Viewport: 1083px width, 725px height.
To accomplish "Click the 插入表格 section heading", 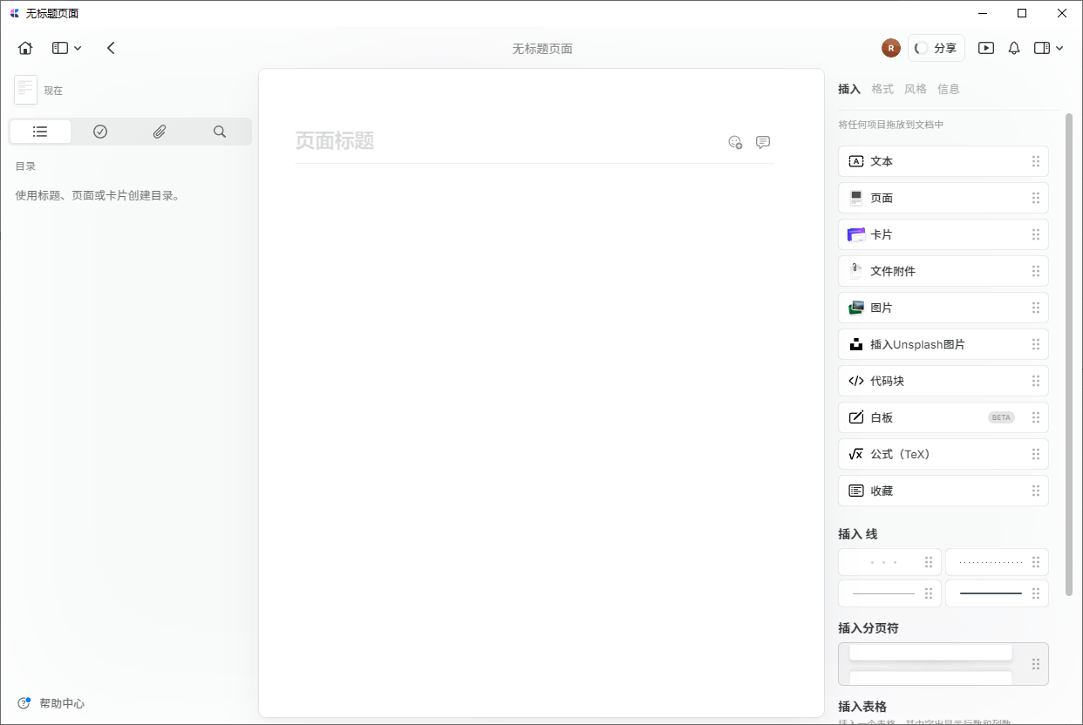I will tap(862, 706).
